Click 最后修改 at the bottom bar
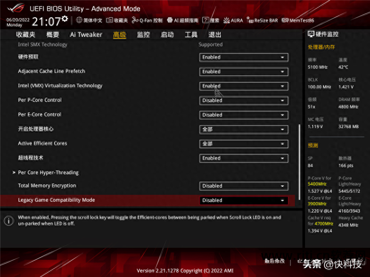The width and height of the screenshot is (370, 277). [x=274, y=261]
